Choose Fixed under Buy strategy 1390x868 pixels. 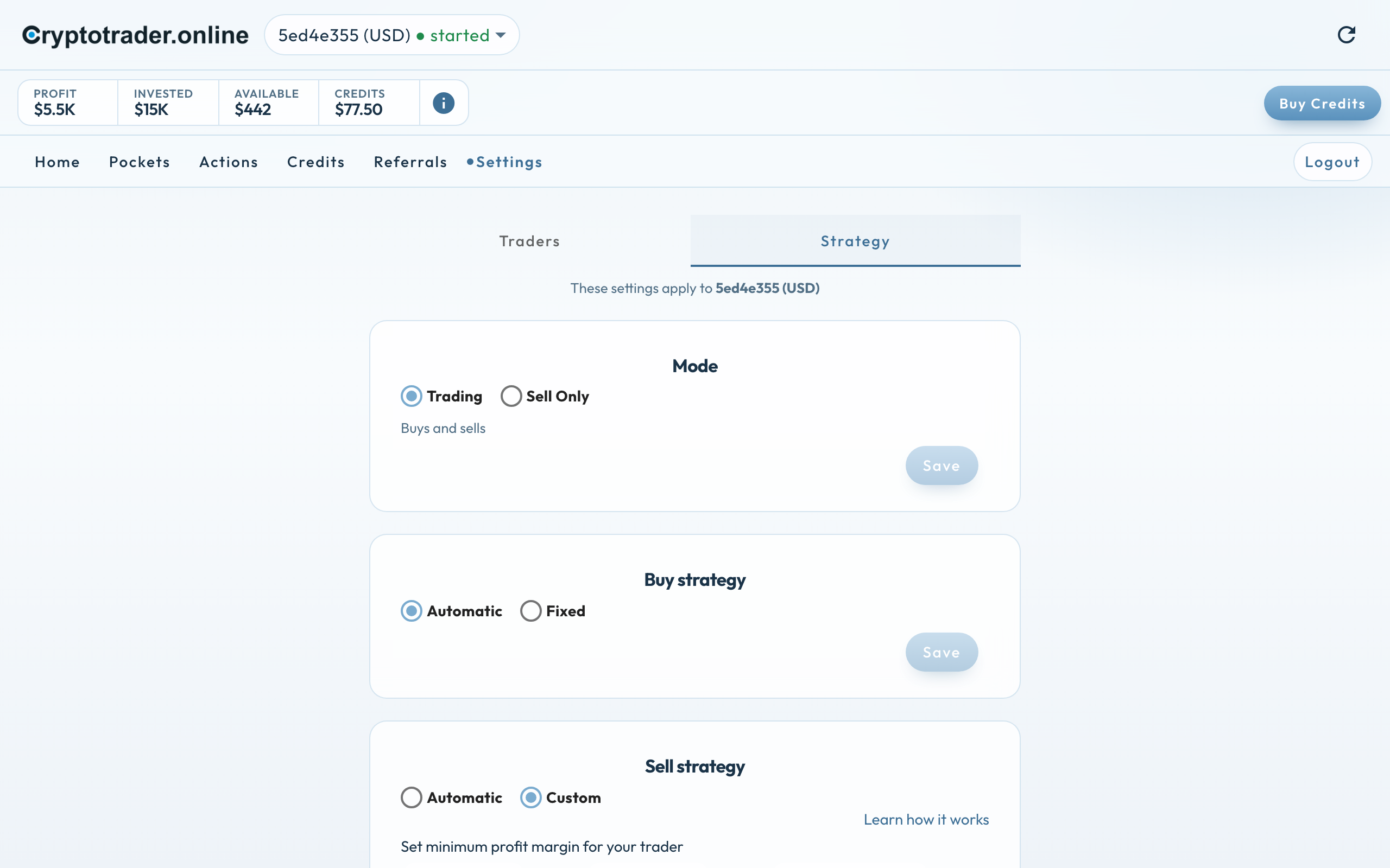(x=530, y=611)
